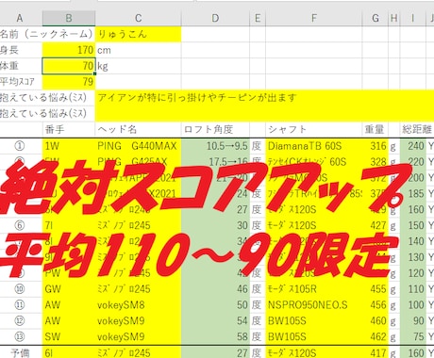Click the 'BW105S' shaft cell in SW row
The width and height of the screenshot is (434, 358).
[x=314, y=336]
